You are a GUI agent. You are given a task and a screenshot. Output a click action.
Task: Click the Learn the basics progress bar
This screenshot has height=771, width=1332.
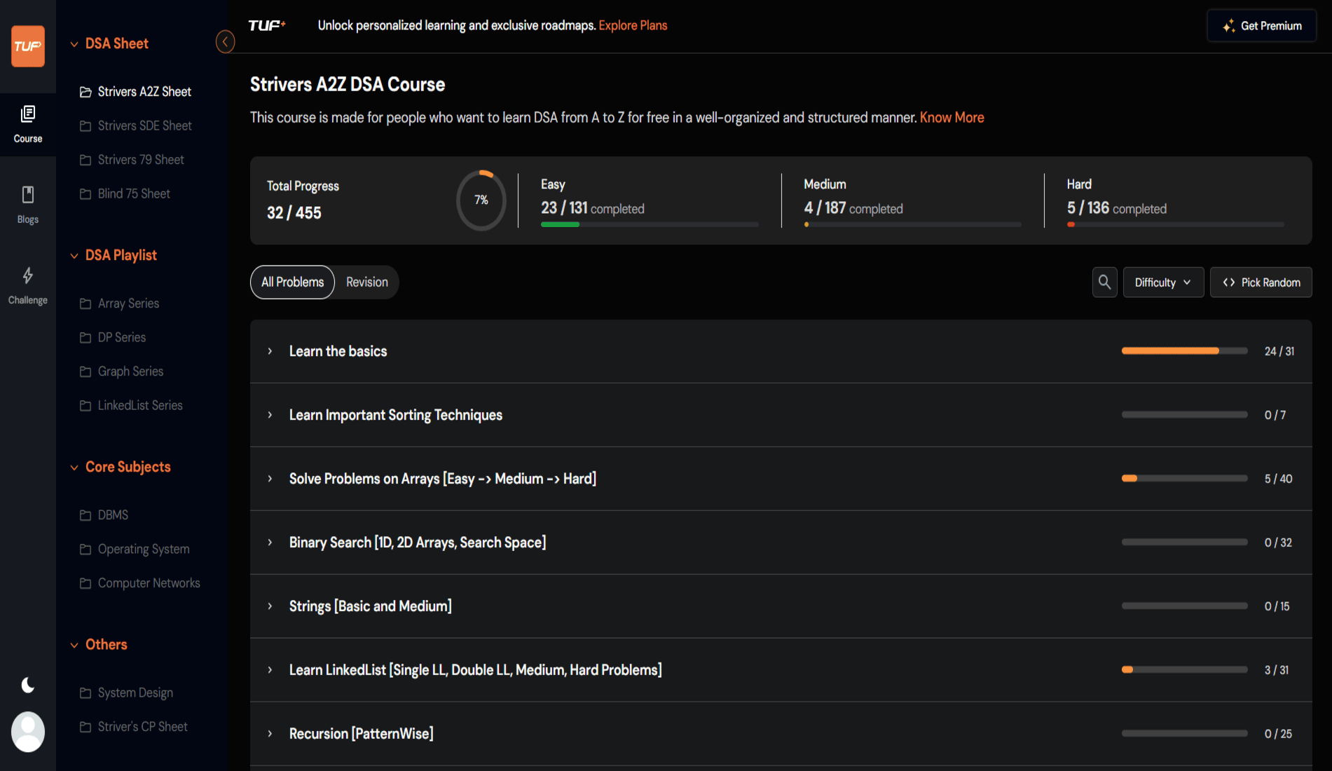(x=1184, y=351)
